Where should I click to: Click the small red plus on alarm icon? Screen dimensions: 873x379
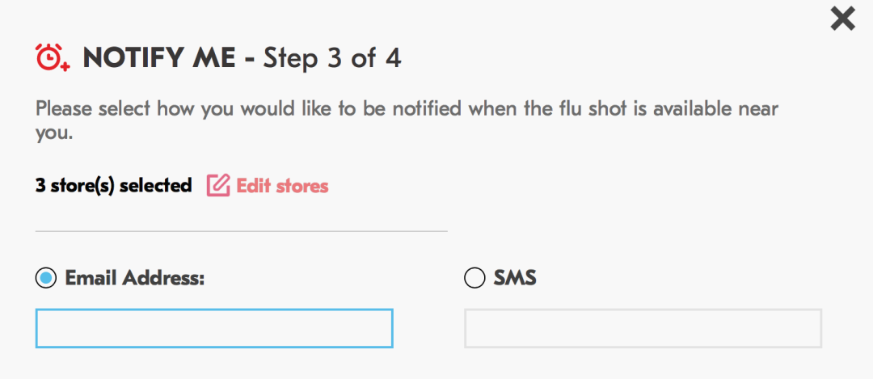pyautogui.click(x=65, y=67)
